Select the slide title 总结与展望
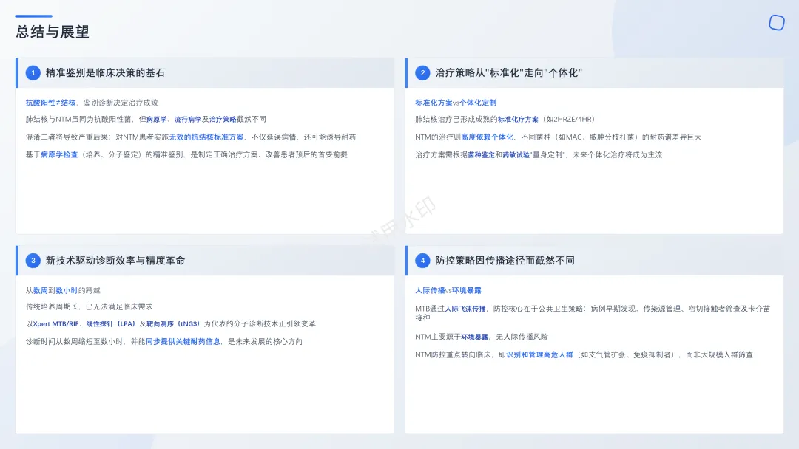The image size is (799, 449). (x=53, y=32)
